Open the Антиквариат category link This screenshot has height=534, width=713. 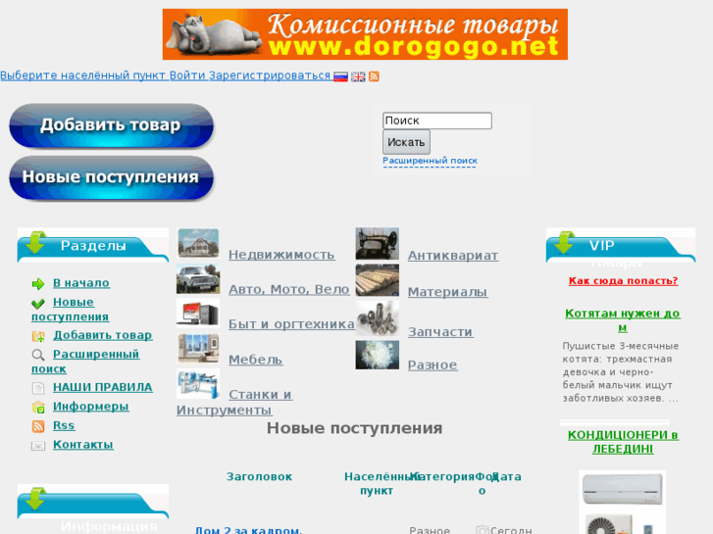tap(453, 256)
